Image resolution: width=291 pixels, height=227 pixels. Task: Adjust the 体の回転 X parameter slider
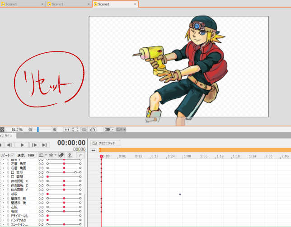(x=64, y=181)
